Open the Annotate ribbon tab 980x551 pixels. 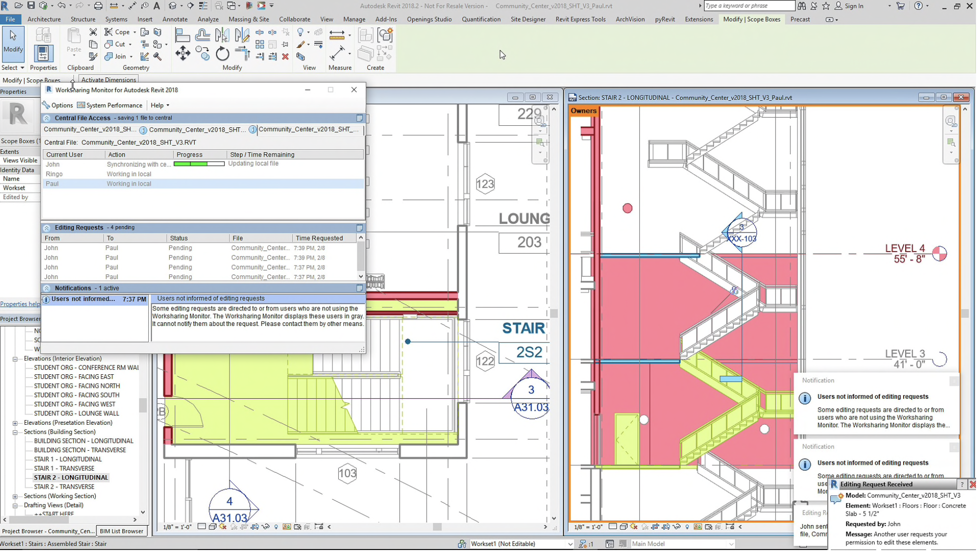coord(175,19)
